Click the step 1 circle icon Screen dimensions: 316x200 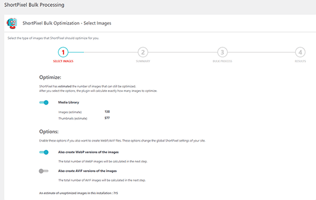(x=63, y=52)
